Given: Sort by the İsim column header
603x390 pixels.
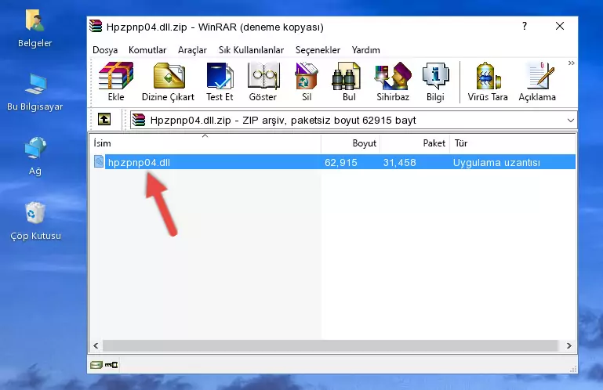Looking at the screenshot, I should coord(205,143).
